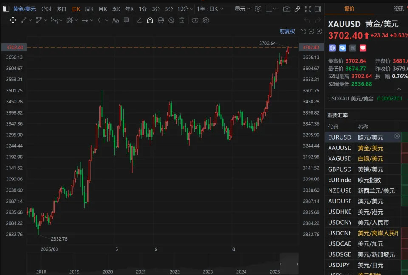Zoom in chart with plus circle icon

point(319,31)
